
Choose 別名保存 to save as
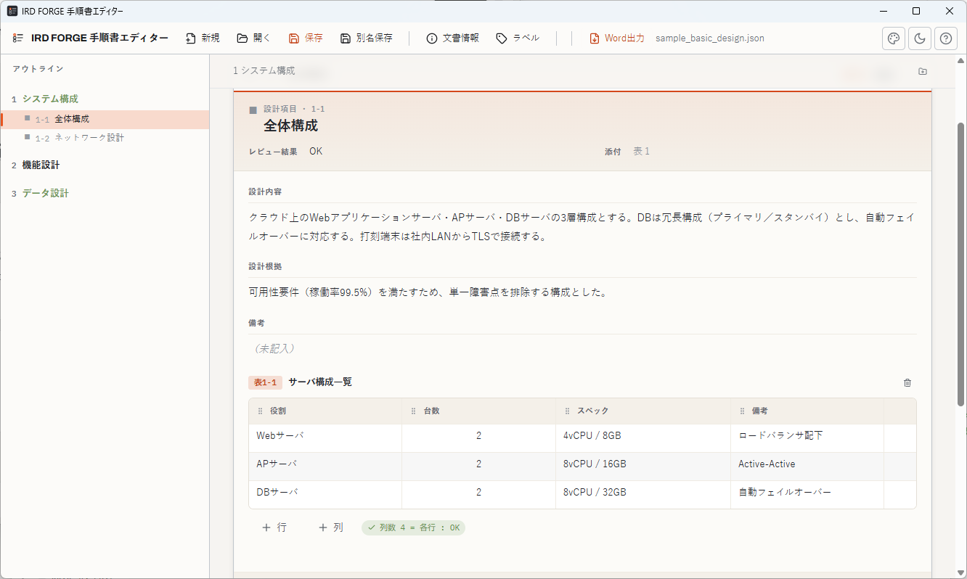coord(367,38)
